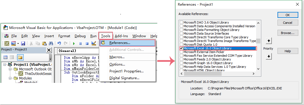Click the View Microsoft Outlook toolbar icon
This screenshot has width=304, height=105.
7,43
